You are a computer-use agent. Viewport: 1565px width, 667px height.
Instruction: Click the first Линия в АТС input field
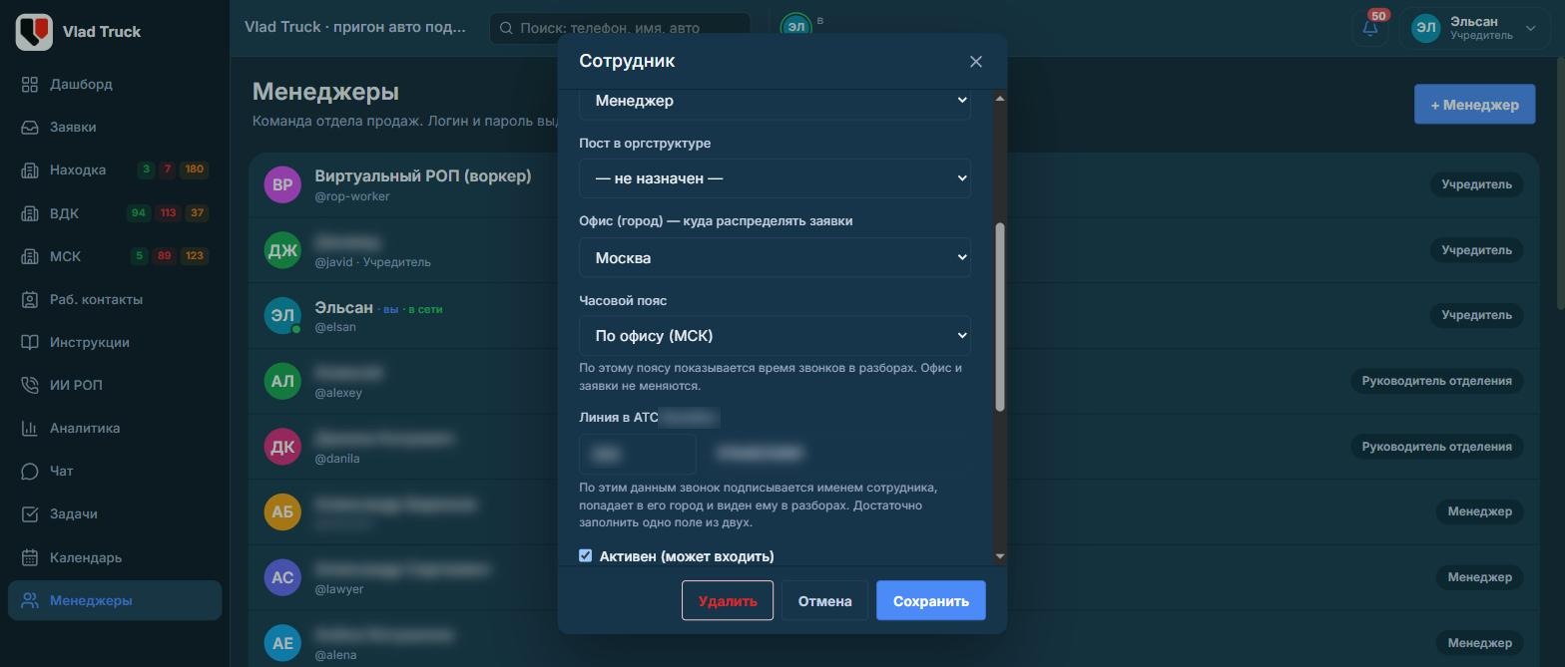click(x=637, y=454)
